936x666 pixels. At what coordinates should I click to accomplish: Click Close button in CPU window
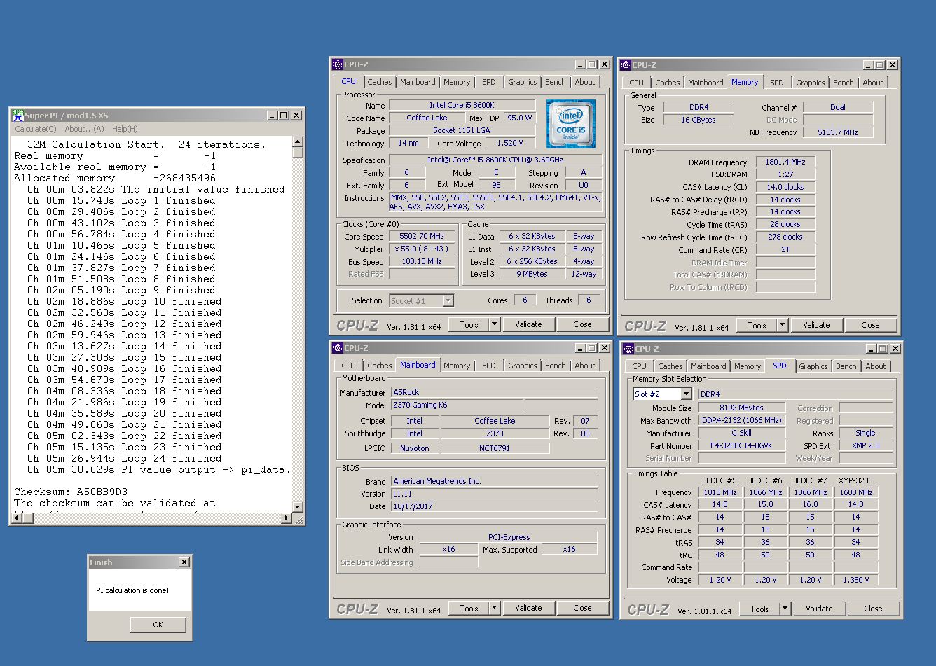[x=582, y=324]
